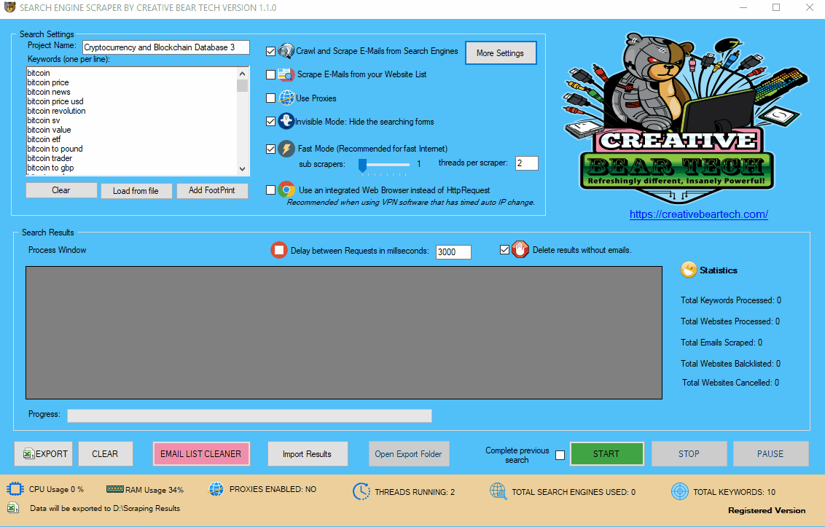This screenshot has height=527, width=825.
Task: Click the STOP button
Action: [689, 454]
